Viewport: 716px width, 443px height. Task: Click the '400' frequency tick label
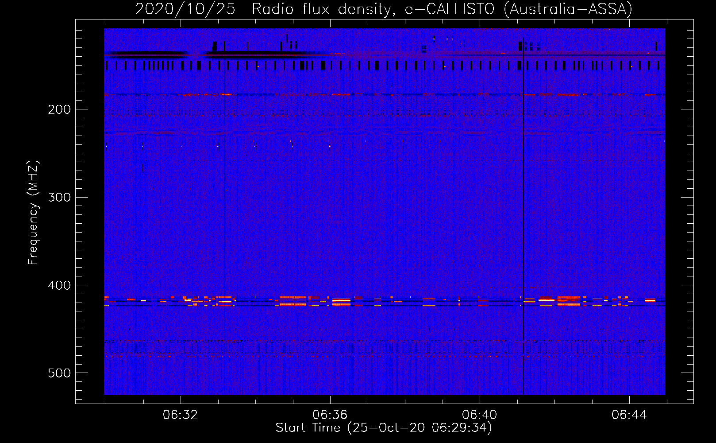59,285
